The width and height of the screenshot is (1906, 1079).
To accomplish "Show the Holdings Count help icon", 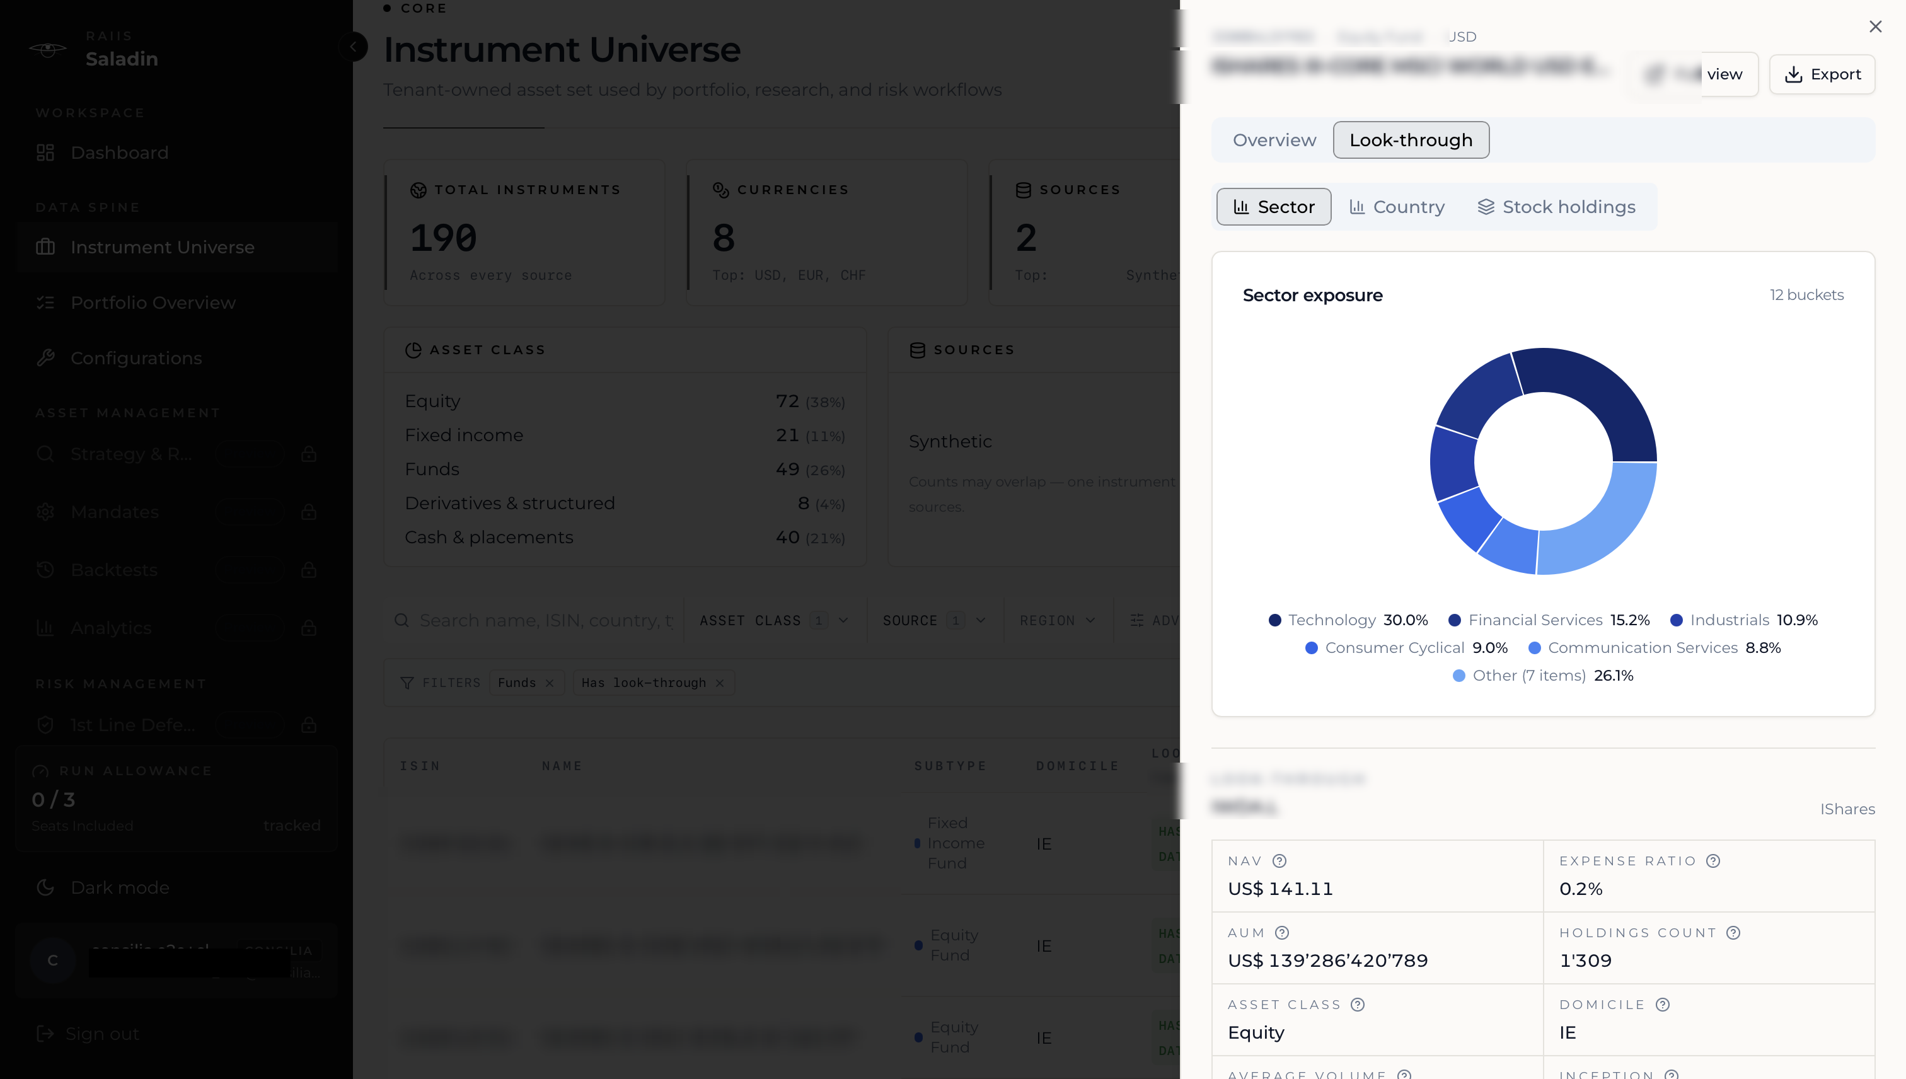I will [1733, 933].
